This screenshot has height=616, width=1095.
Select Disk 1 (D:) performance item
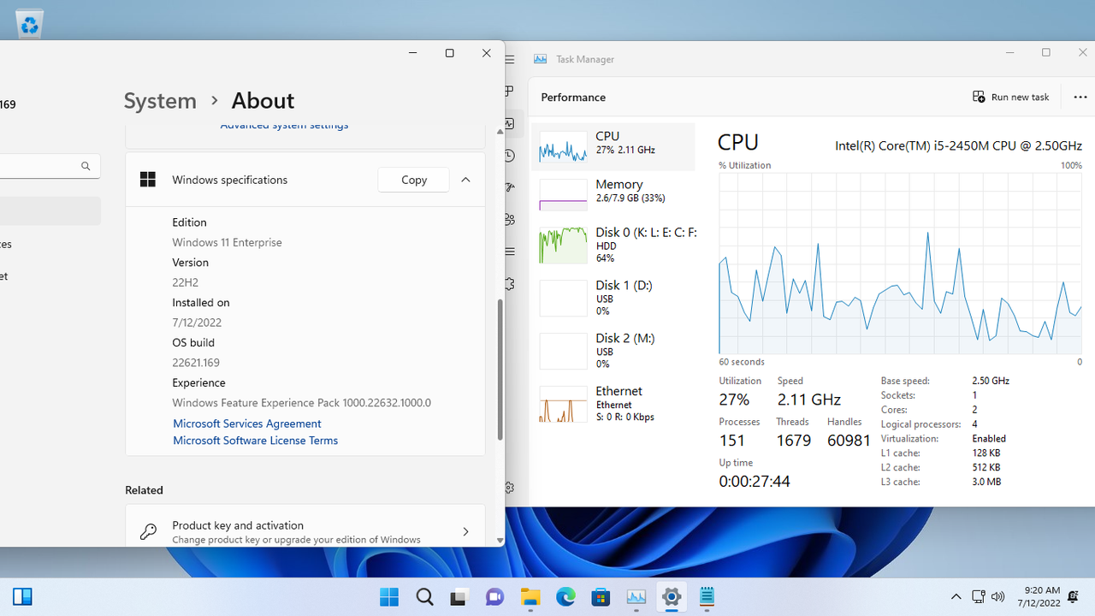[613, 298]
